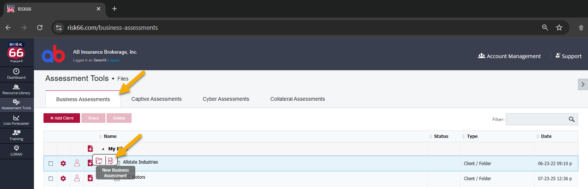
Task: Click the user icon for XYZ Motors
Action: click(x=77, y=178)
